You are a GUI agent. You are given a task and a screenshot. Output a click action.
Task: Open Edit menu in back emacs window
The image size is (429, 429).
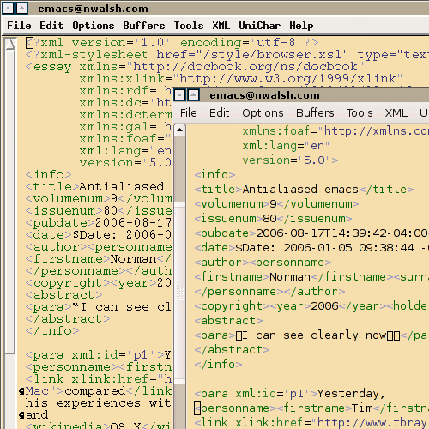51,26
